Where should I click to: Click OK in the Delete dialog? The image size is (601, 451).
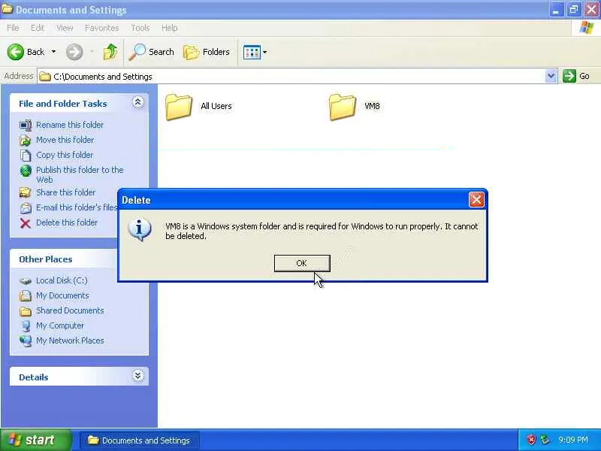tap(302, 263)
